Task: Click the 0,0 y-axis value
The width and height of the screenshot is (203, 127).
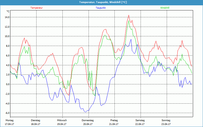Action: [8, 84]
